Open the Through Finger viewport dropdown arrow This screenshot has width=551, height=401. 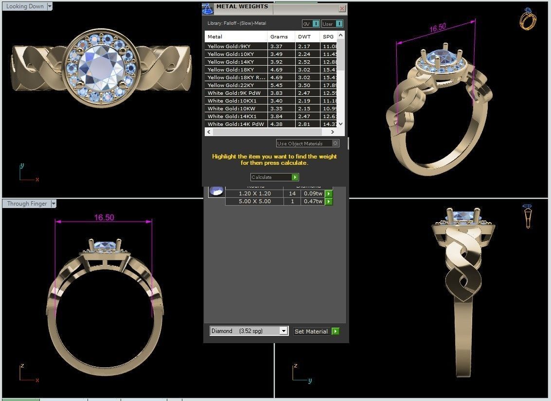[53, 204]
